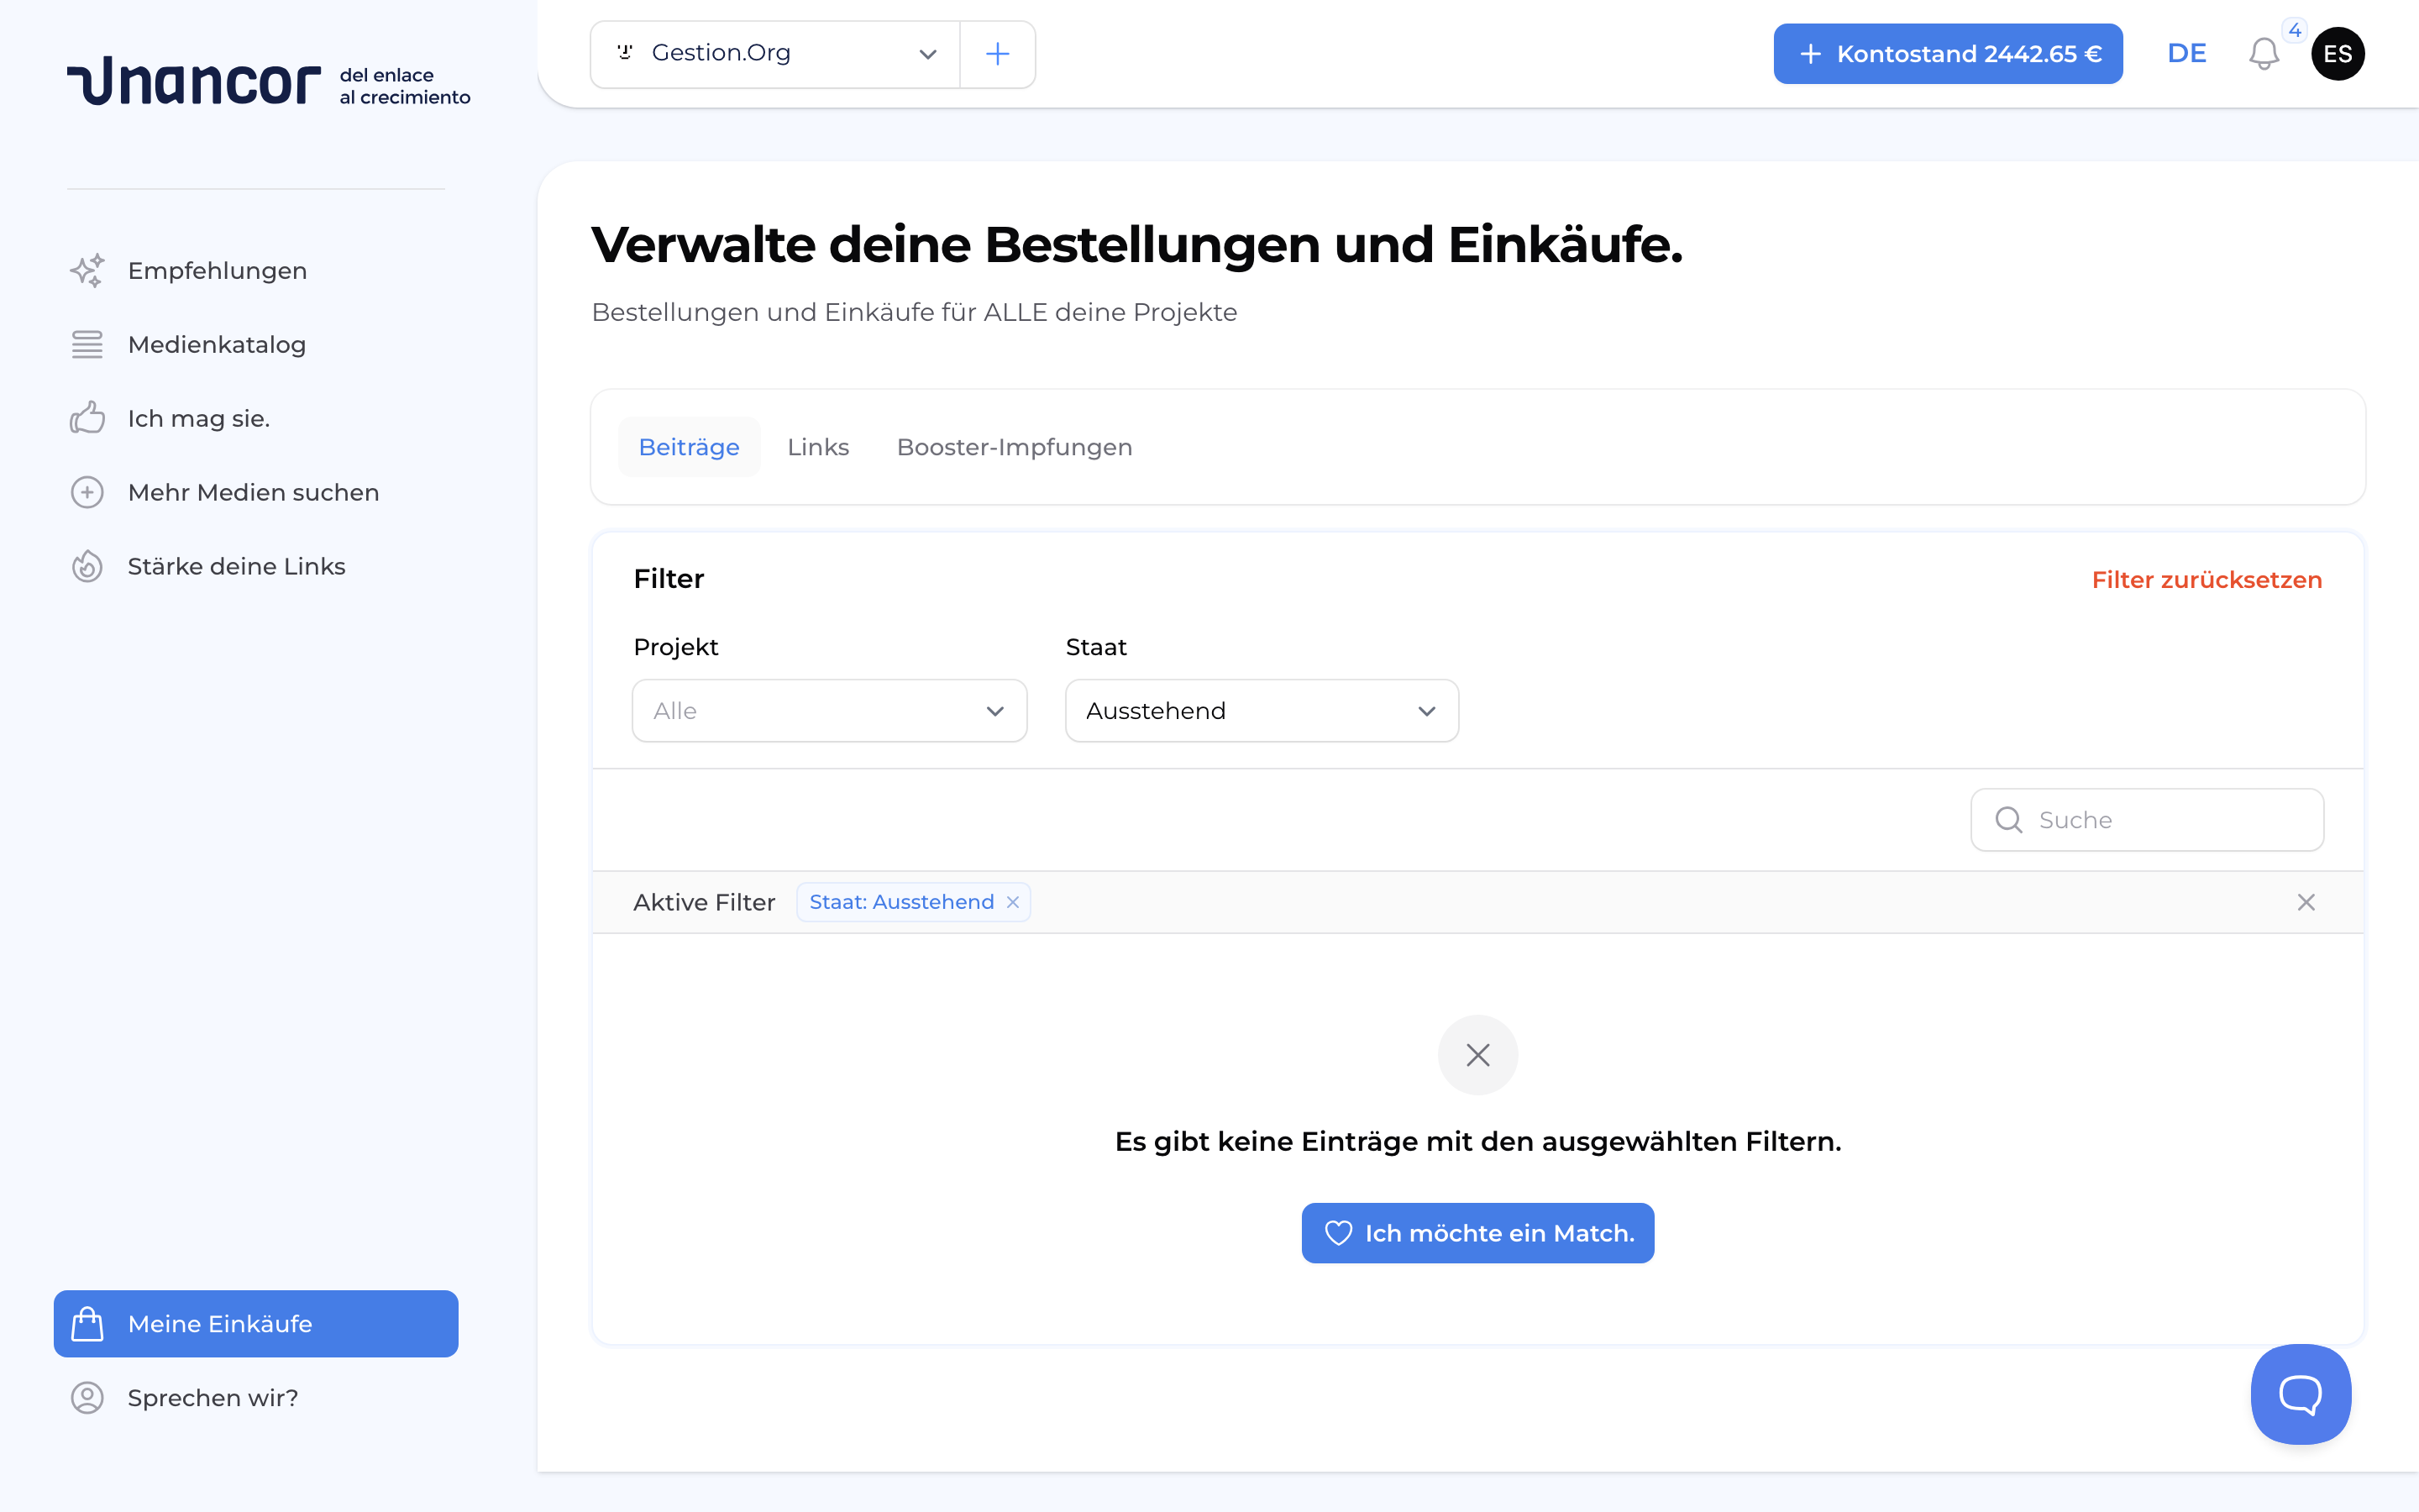Image resolution: width=2419 pixels, height=1512 pixels.
Task: Switch to the Booster-Impfungen tab
Action: click(1014, 447)
